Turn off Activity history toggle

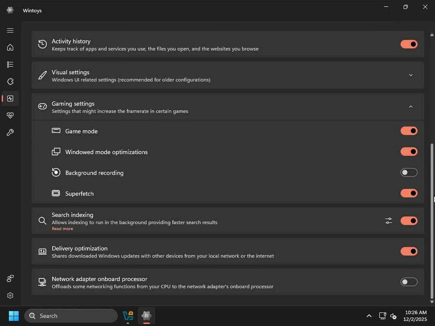(x=409, y=44)
